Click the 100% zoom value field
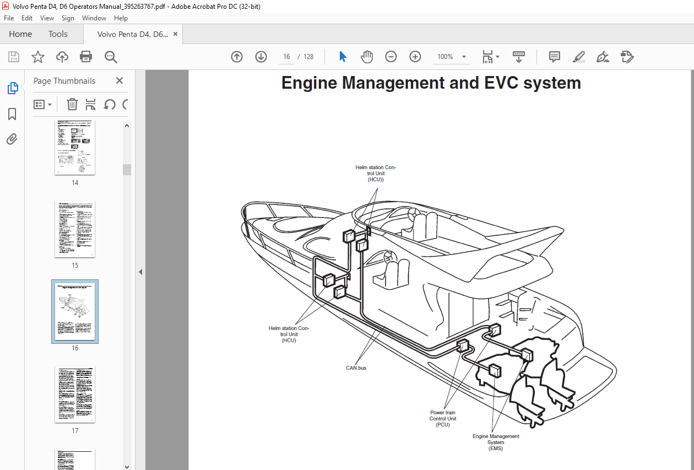 coord(445,57)
